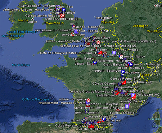Click the 'Golfe de Gascogne' sea label
The height and width of the screenshot is (133, 162).
(36, 99)
